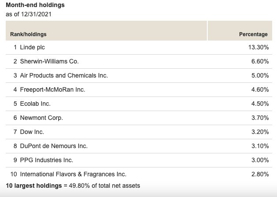Click the Month-end holdings heading
Screen dimensions: 277x197
(35, 5)
